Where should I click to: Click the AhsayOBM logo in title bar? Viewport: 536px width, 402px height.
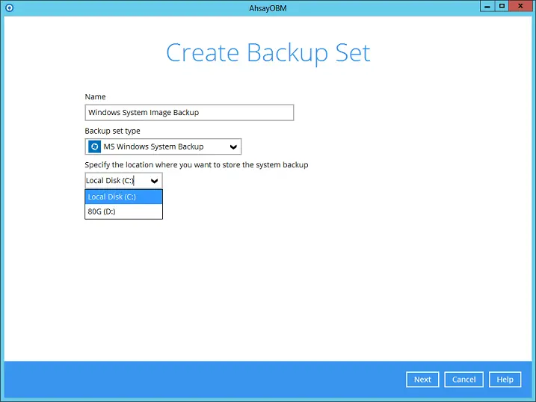pyautogui.click(x=9, y=7)
